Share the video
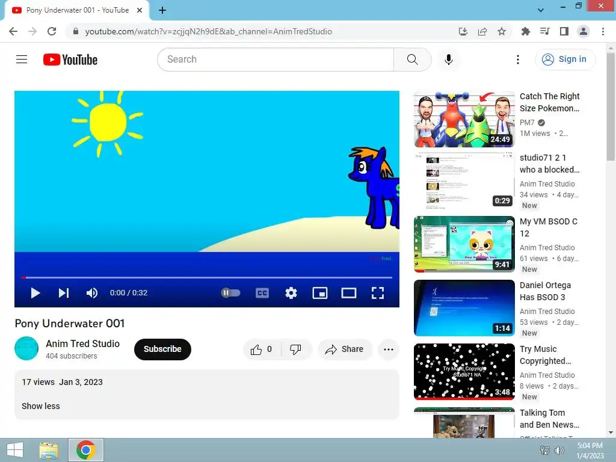Image resolution: width=616 pixels, height=462 pixels. (345, 350)
